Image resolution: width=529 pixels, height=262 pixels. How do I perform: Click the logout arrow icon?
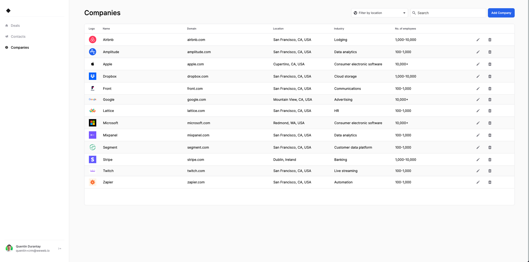60,249
